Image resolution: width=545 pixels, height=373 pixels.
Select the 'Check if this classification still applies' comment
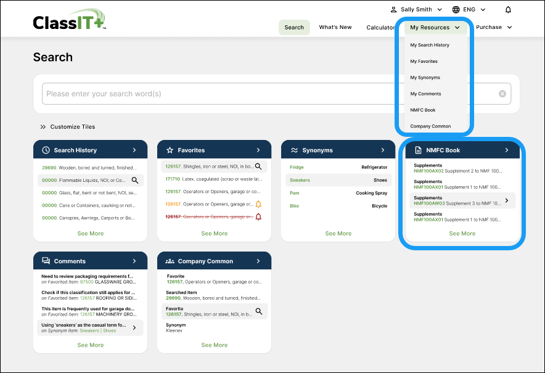(x=90, y=295)
